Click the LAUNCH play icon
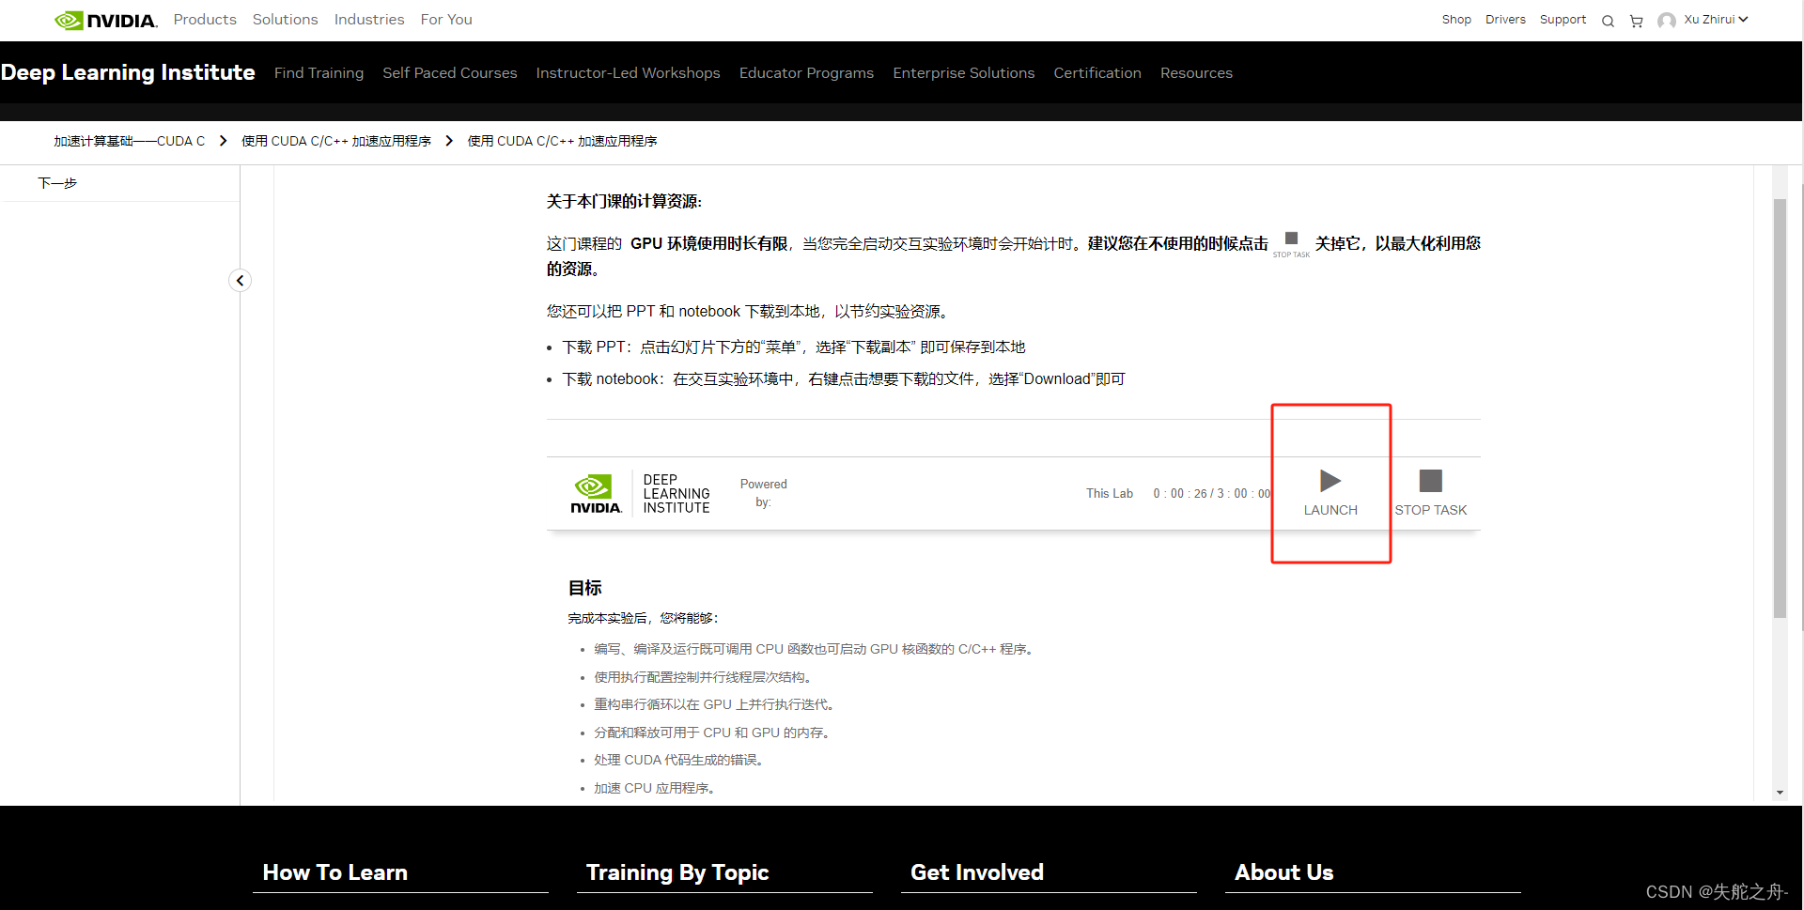This screenshot has width=1804, height=910. 1330,481
